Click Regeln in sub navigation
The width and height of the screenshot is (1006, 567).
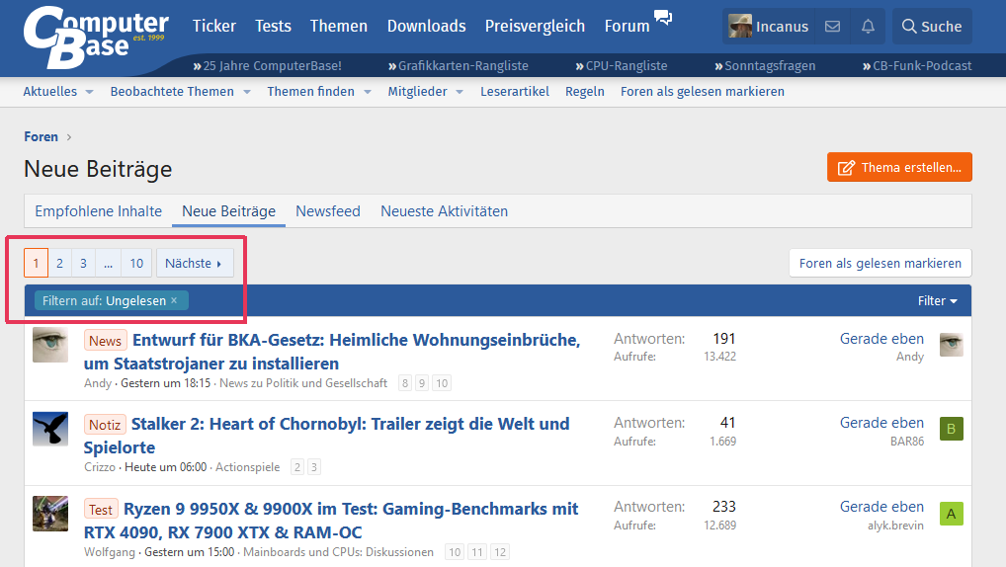pyautogui.click(x=584, y=92)
